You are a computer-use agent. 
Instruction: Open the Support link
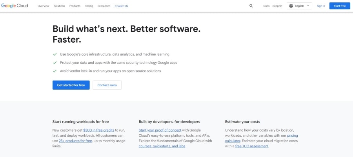[x=277, y=6]
